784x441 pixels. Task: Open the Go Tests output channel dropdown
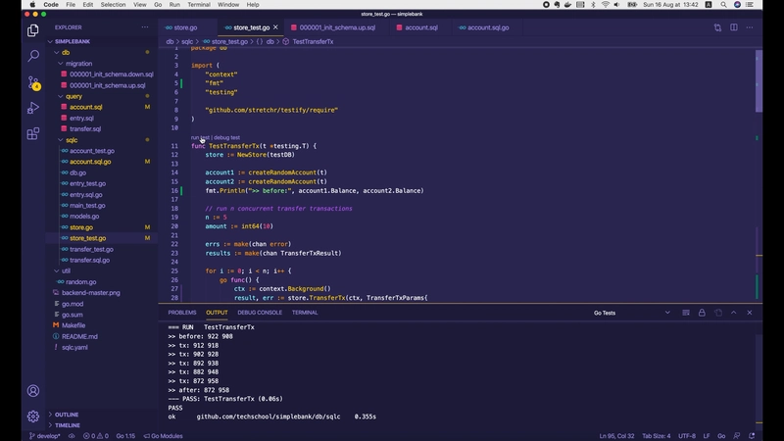(627, 313)
